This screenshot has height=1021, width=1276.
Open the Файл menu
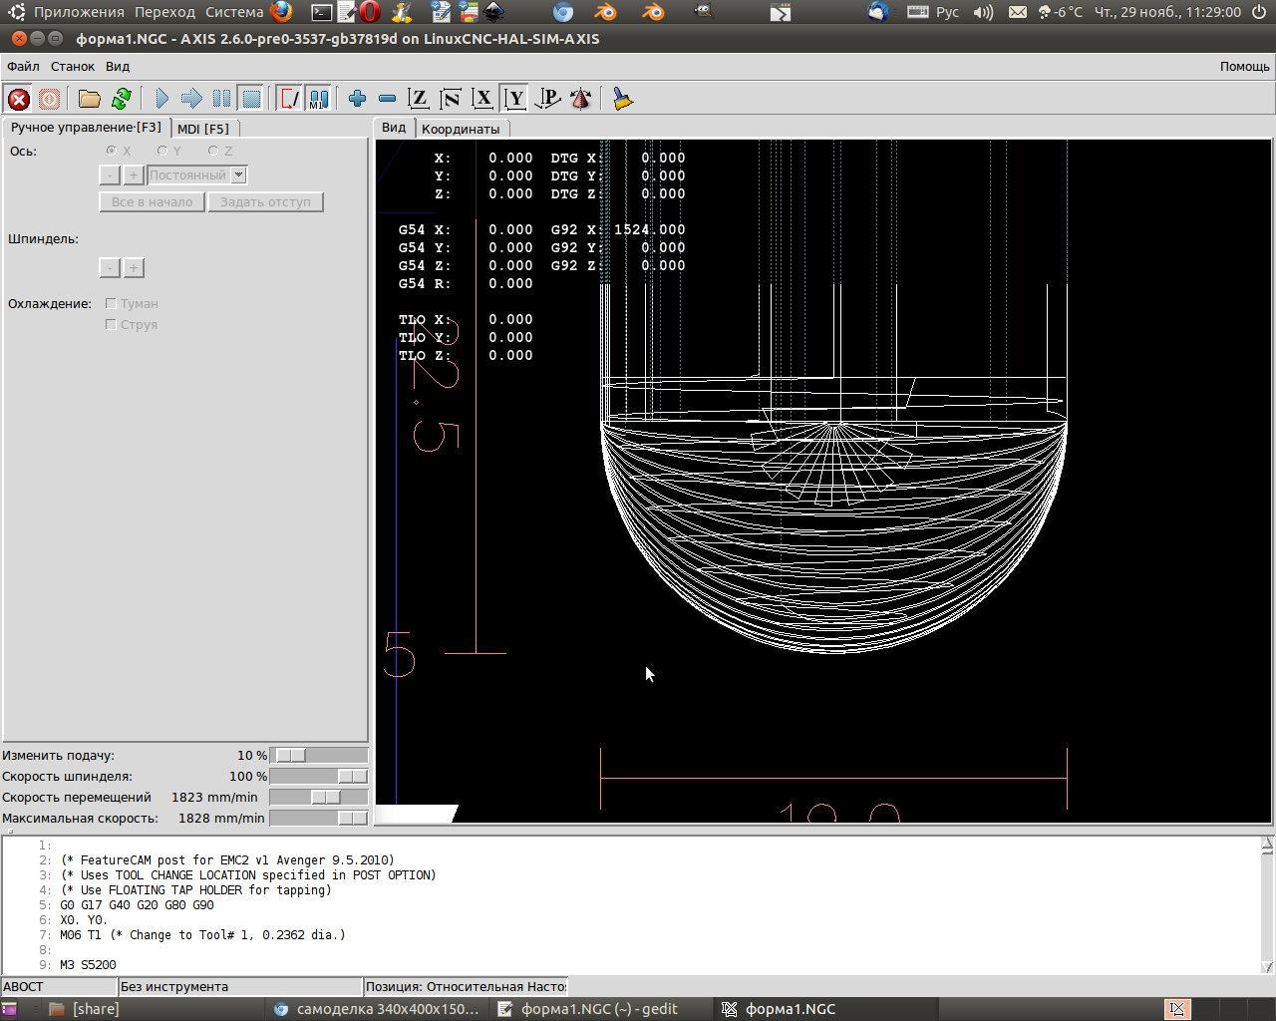click(23, 67)
